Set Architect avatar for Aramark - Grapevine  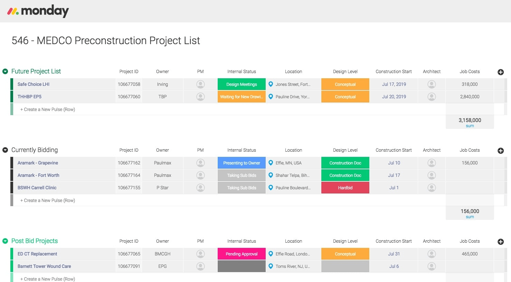[x=432, y=163]
